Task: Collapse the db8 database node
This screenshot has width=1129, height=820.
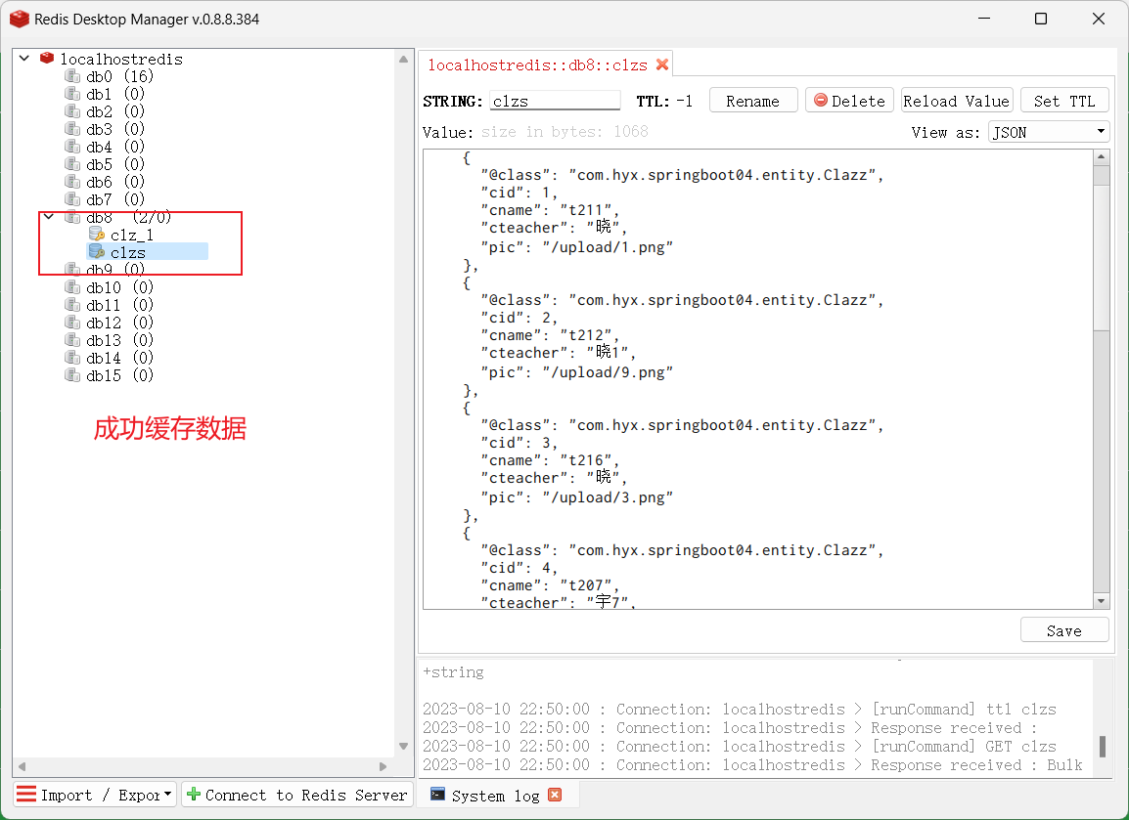Action: coord(48,217)
